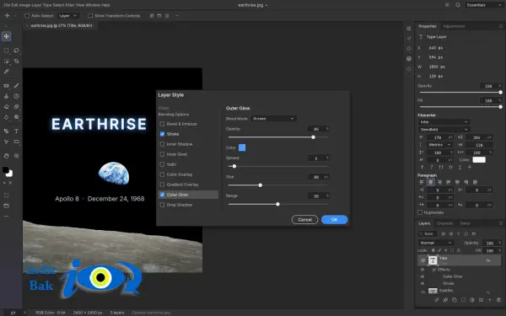The width and height of the screenshot is (506, 316).
Task: Switch to the Paths tab
Action: coord(465,223)
